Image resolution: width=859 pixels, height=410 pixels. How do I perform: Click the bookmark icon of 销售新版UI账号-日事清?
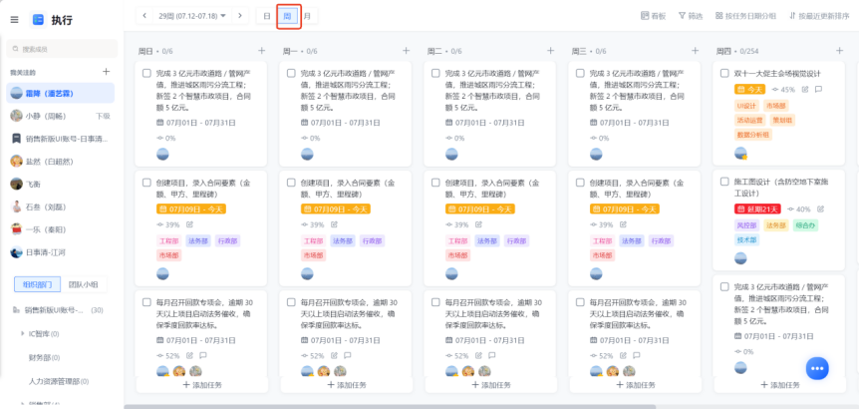point(16,139)
